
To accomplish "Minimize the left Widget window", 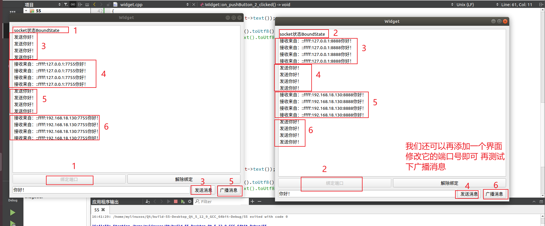I will (x=228, y=18).
